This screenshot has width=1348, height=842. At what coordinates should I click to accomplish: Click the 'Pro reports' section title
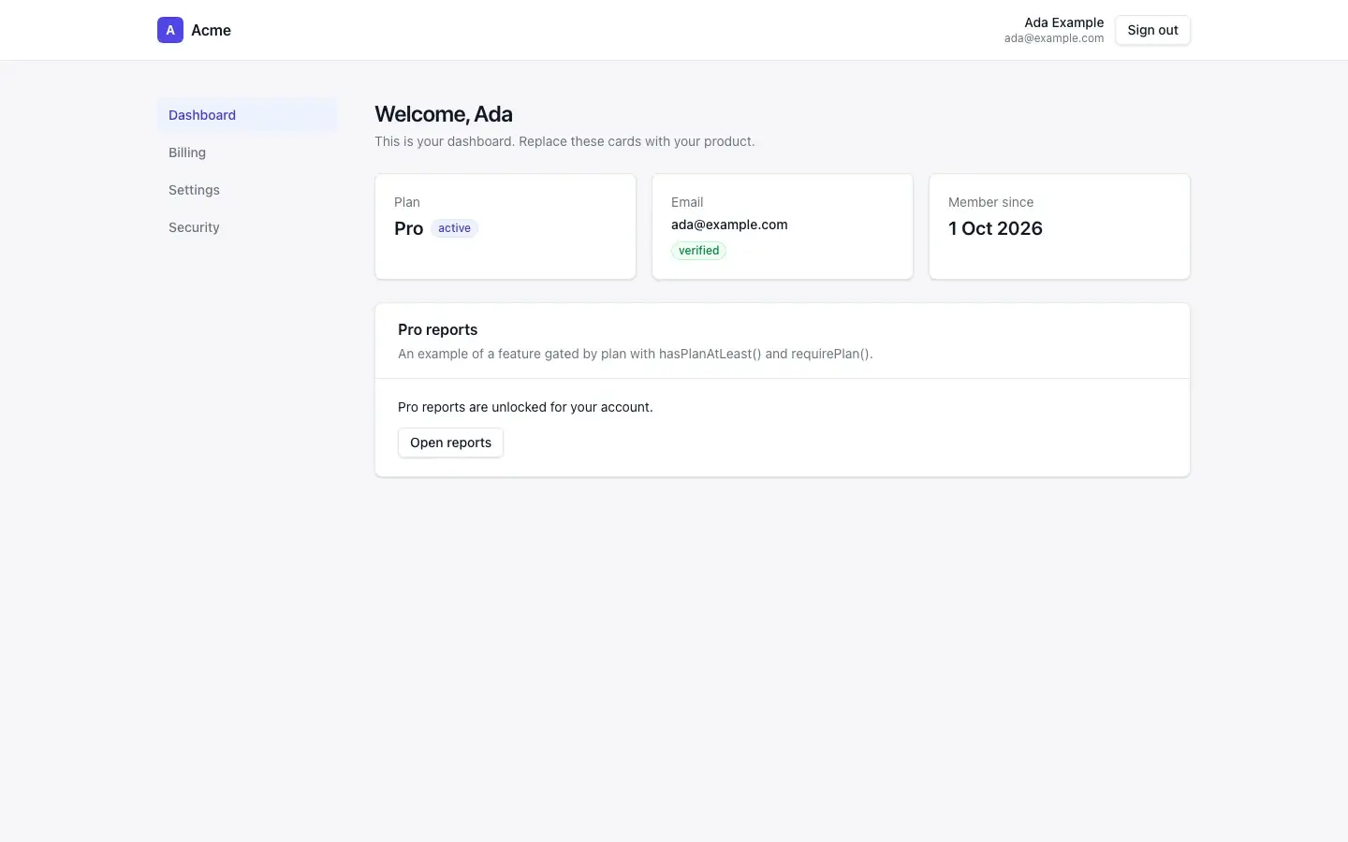pos(437,329)
